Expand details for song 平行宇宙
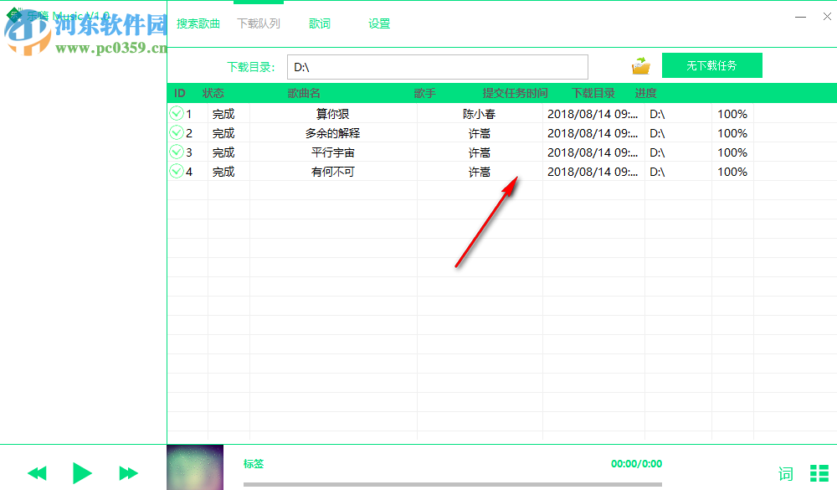 177,152
